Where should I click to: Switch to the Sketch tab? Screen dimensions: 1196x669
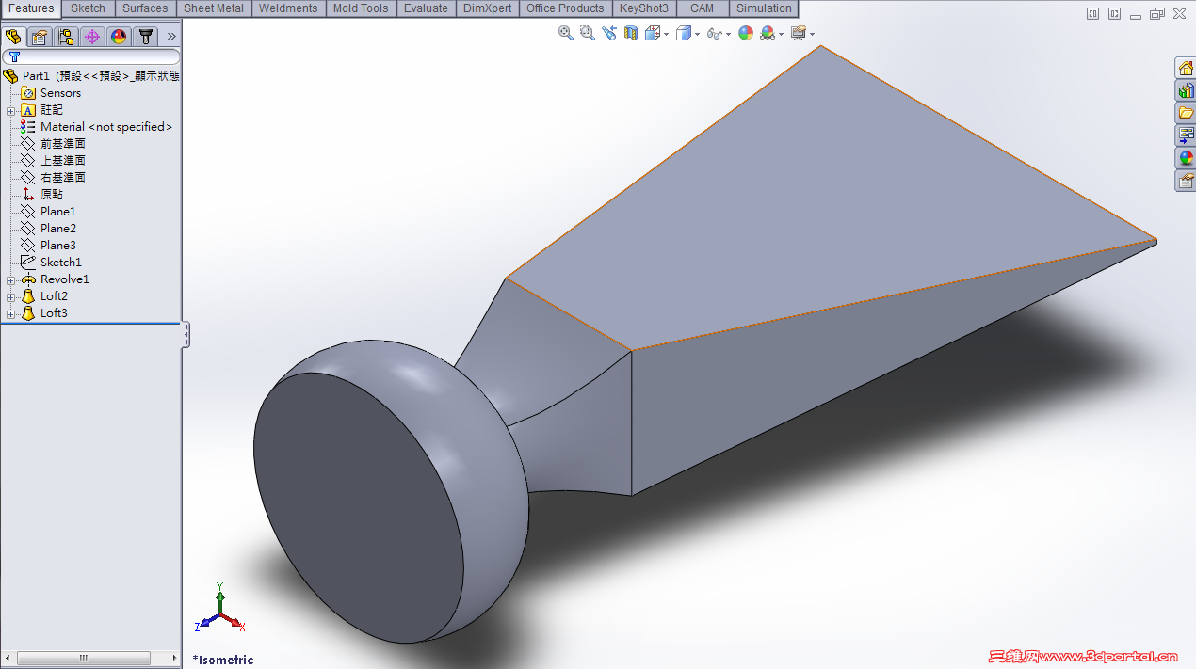point(89,8)
